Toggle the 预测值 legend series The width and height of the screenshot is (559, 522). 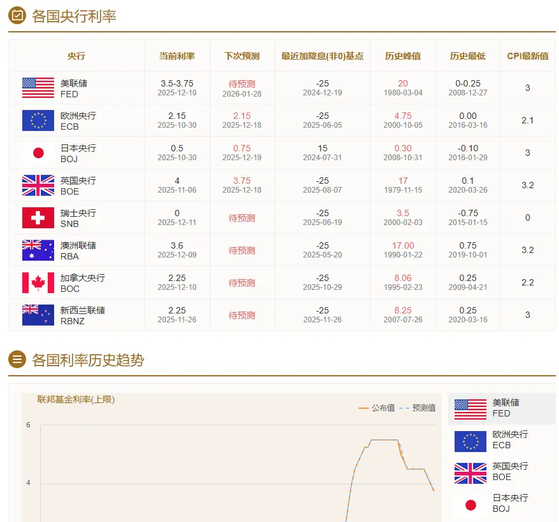click(x=418, y=408)
